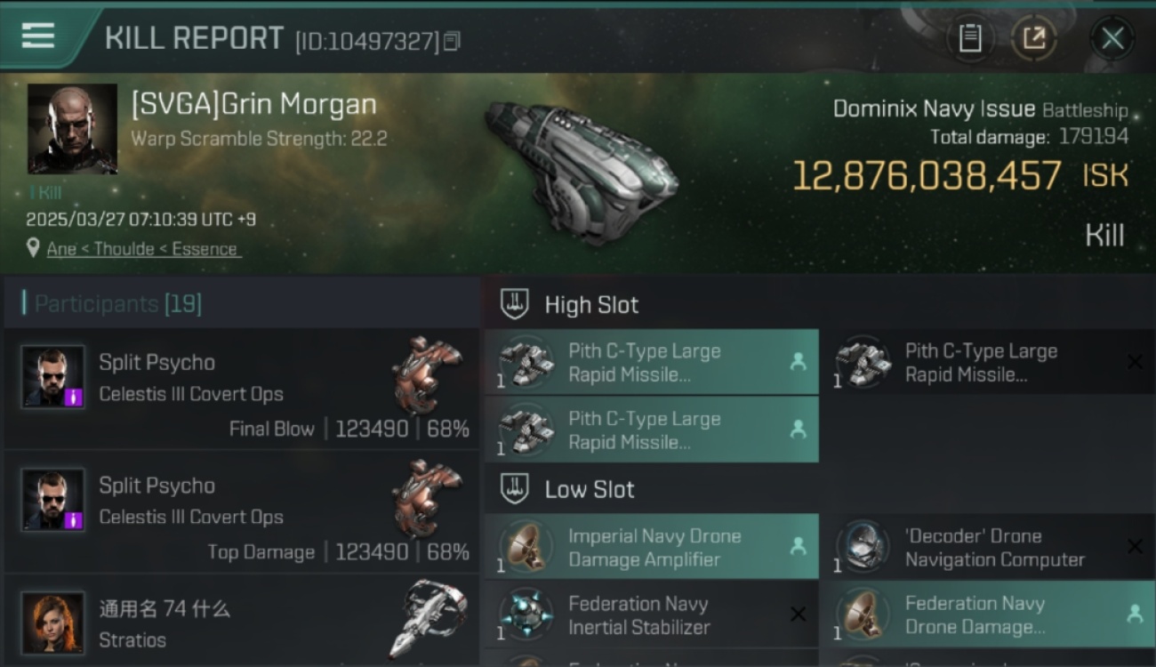1156x667 pixels.
Task: Click the clipboard notes icon in header
Action: coord(970,38)
